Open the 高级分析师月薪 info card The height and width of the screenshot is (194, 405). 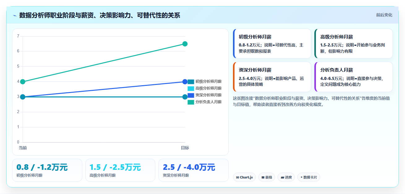(354, 44)
